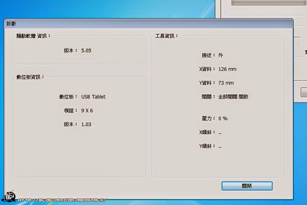
Task: Click the 診斷 dialog title bar
Action: 148,23
